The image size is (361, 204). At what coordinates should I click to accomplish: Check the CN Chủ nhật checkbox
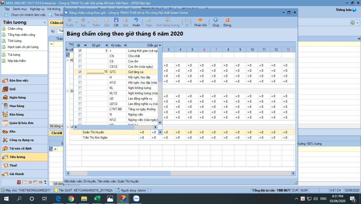click(x=80, y=56)
